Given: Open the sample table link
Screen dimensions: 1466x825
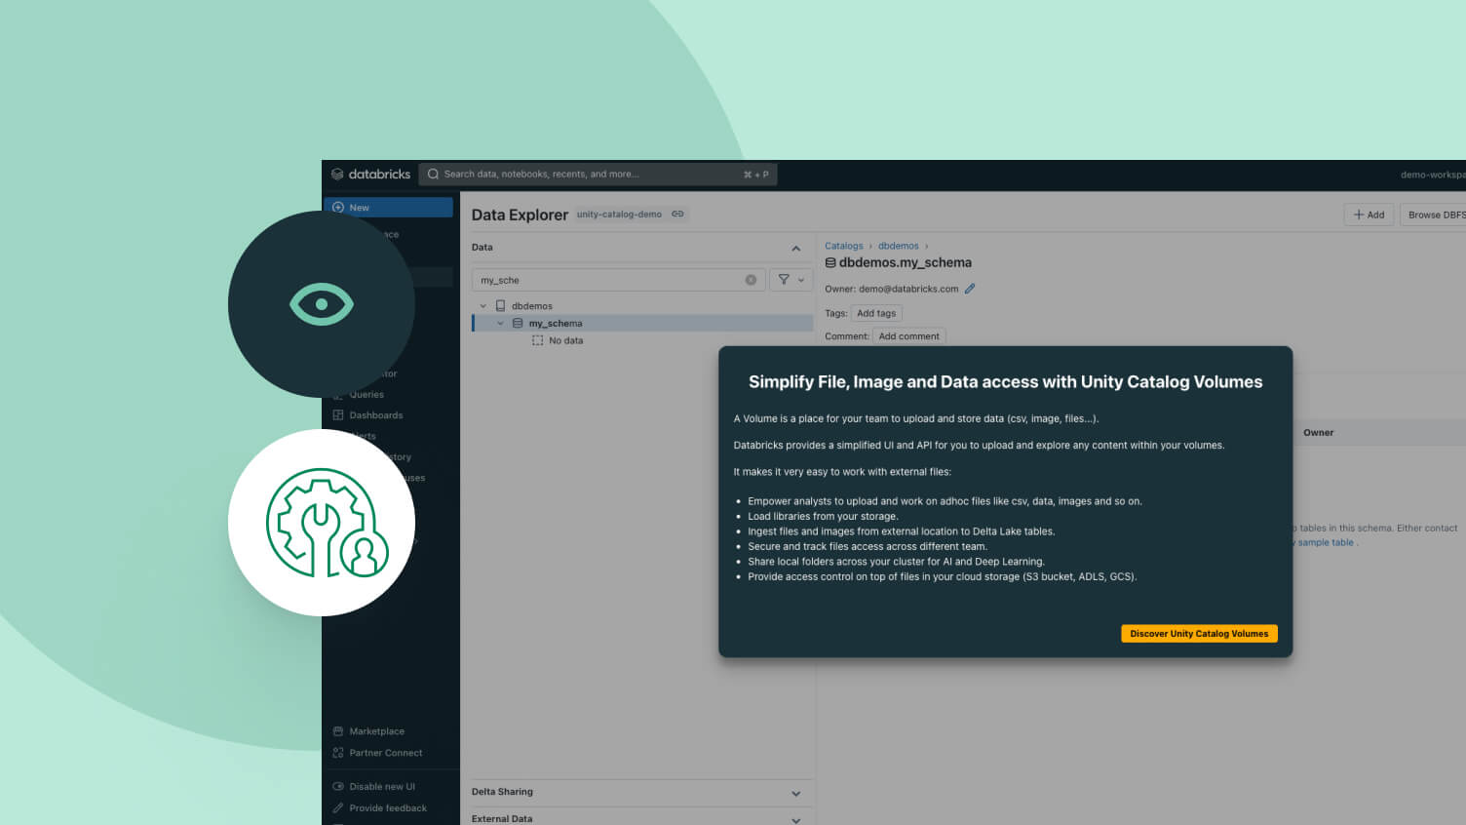Looking at the screenshot, I should [x=1325, y=543].
